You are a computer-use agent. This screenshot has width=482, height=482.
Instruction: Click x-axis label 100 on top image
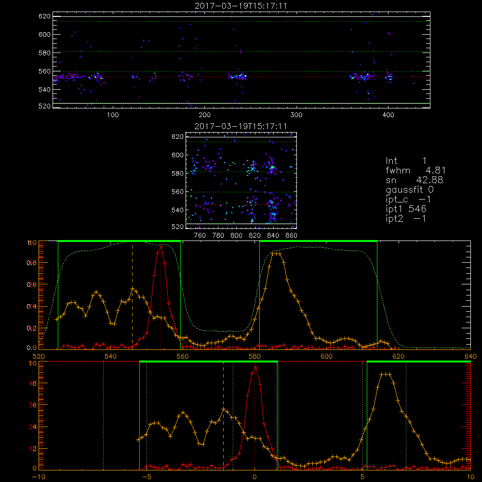(113, 115)
